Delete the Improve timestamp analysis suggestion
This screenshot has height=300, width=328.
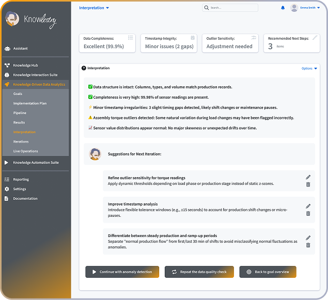point(308,213)
